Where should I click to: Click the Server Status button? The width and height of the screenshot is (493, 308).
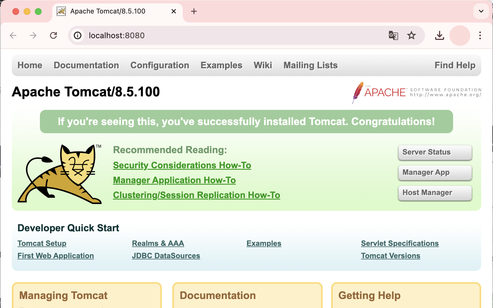435,152
